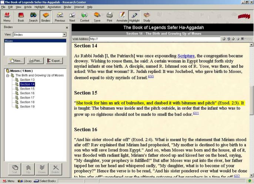Screen dimensions: 254x184
Task: Open the Annotation menu
Action: click(54, 7)
